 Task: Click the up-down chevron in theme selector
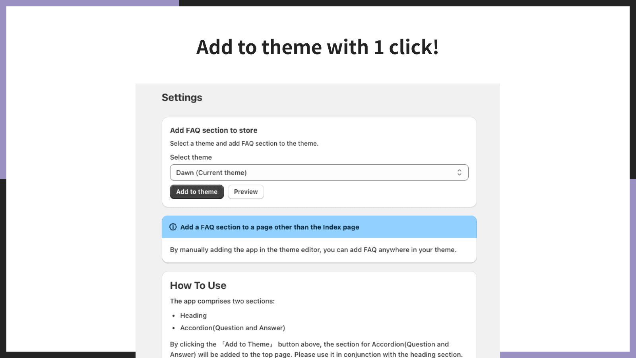click(x=459, y=173)
